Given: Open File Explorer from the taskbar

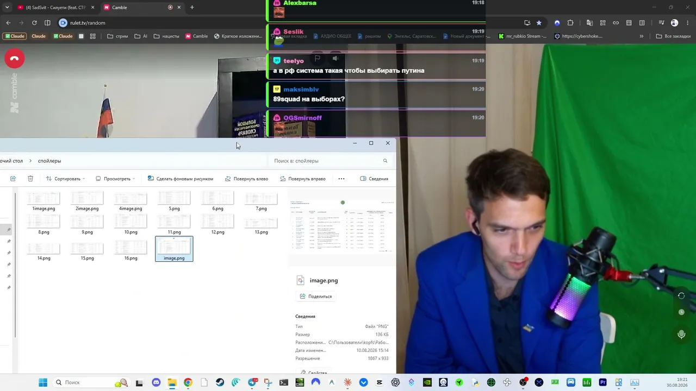Looking at the screenshot, I should (x=172, y=382).
